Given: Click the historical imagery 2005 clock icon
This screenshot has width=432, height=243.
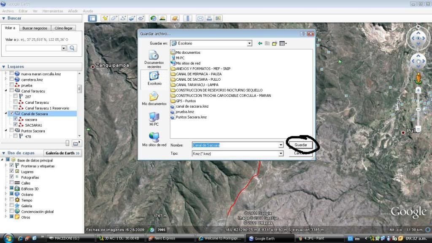Looking at the screenshot, I should click(151, 230).
